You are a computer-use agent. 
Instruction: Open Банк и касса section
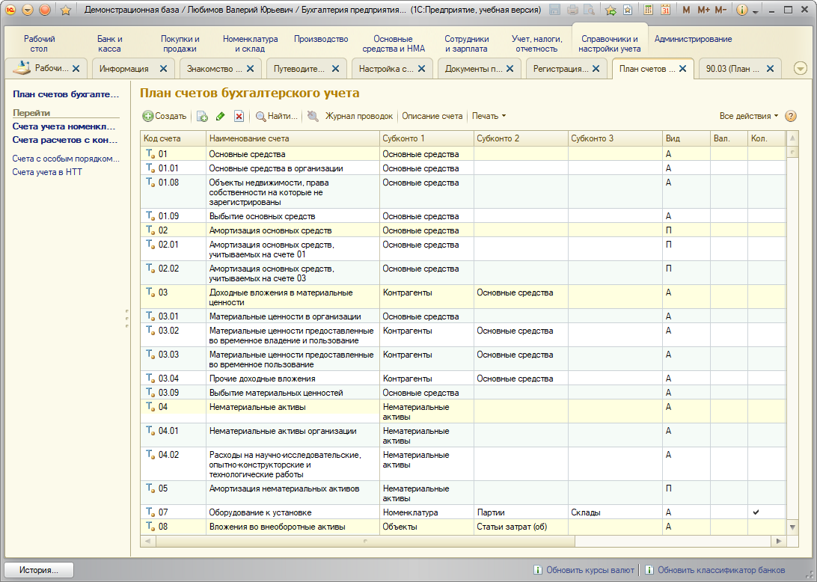tap(109, 44)
